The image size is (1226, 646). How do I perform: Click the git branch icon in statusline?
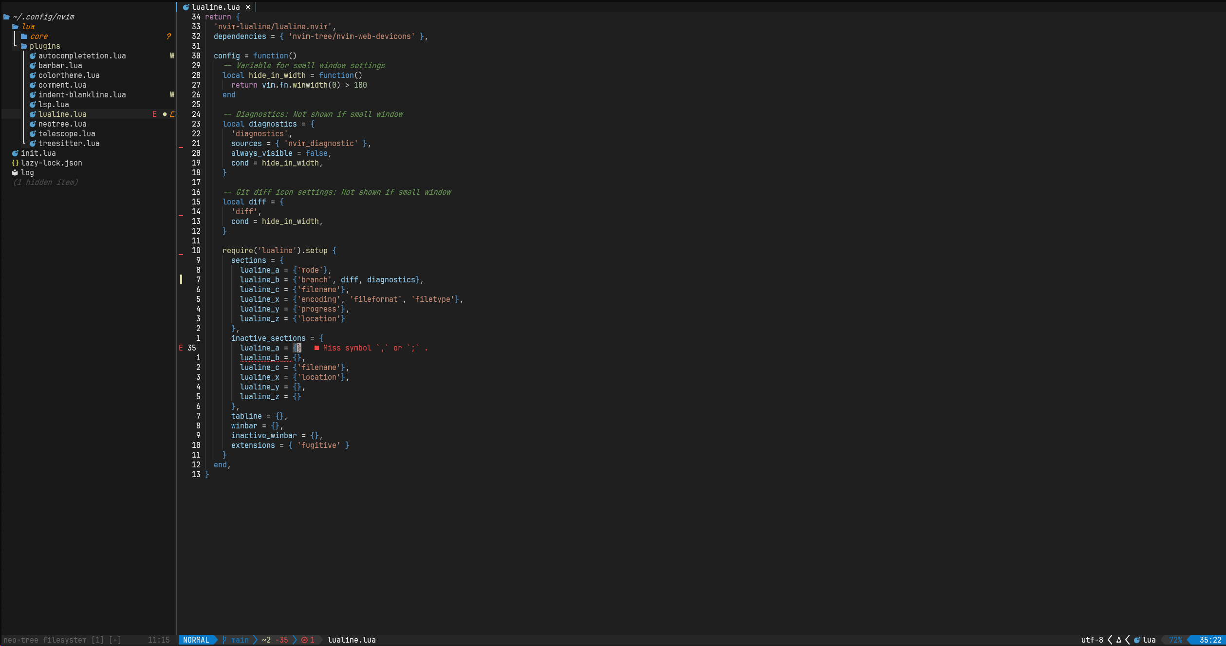click(x=224, y=640)
